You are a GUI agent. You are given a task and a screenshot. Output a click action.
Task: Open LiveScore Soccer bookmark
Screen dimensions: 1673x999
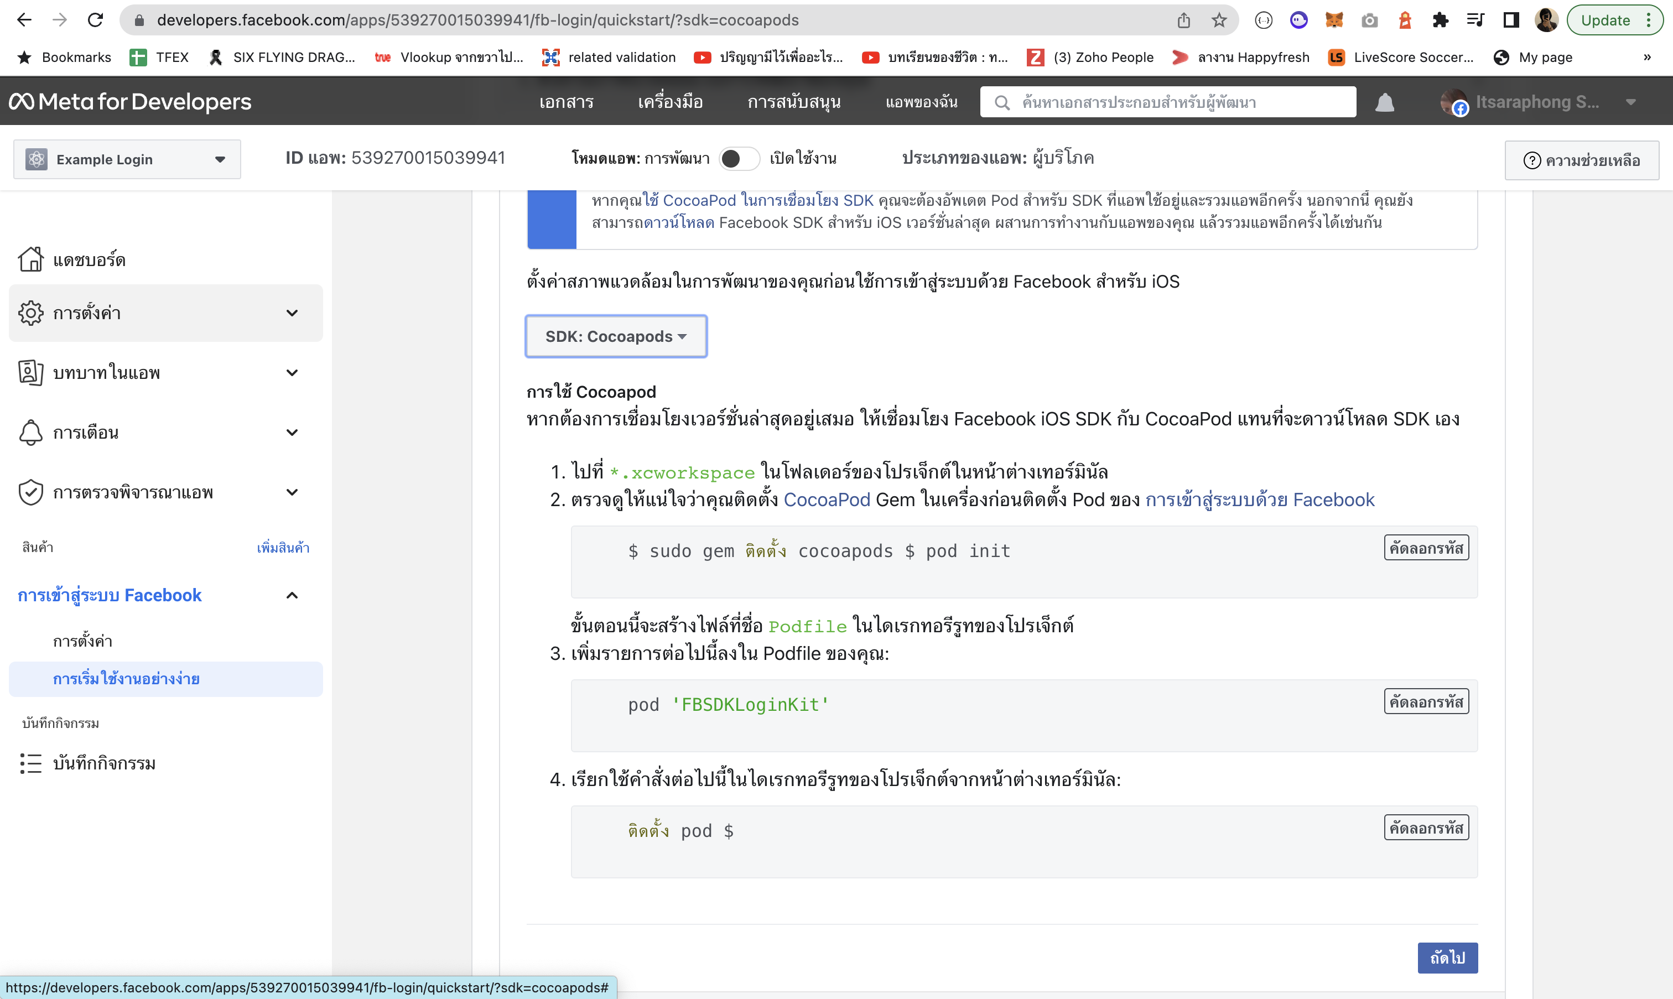pyautogui.click(x=1400, y=57)
